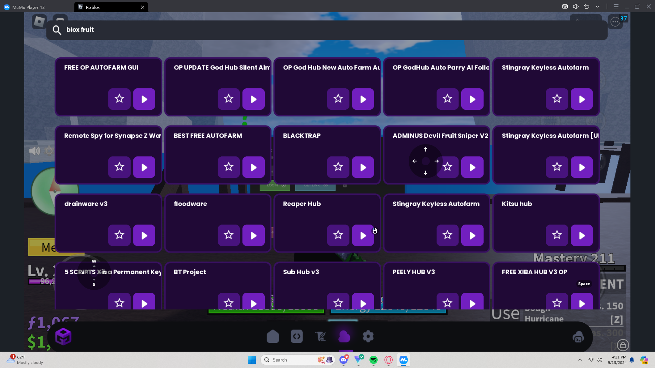Open the Home tab in the bottom bar
Screen dimensions: 655x368
click(273, 337)
